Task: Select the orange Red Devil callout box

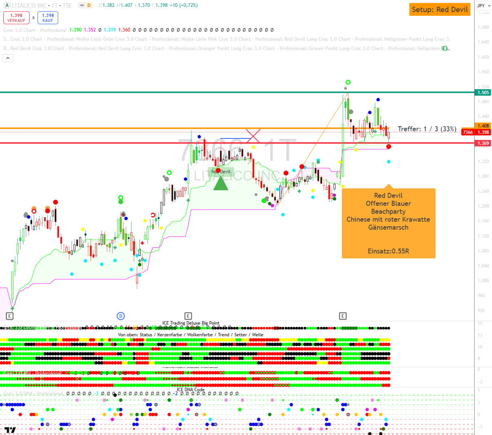Action: pyautogui.click(x=389, y=223)
